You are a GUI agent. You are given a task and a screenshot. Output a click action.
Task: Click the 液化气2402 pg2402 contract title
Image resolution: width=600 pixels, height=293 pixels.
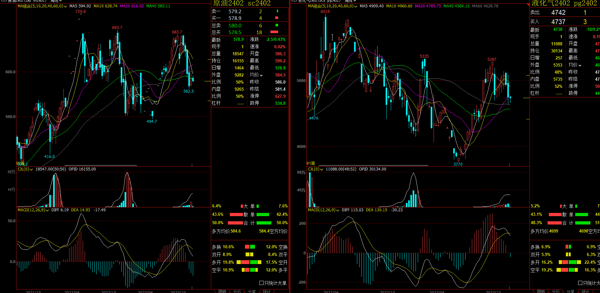pos(564,3)
